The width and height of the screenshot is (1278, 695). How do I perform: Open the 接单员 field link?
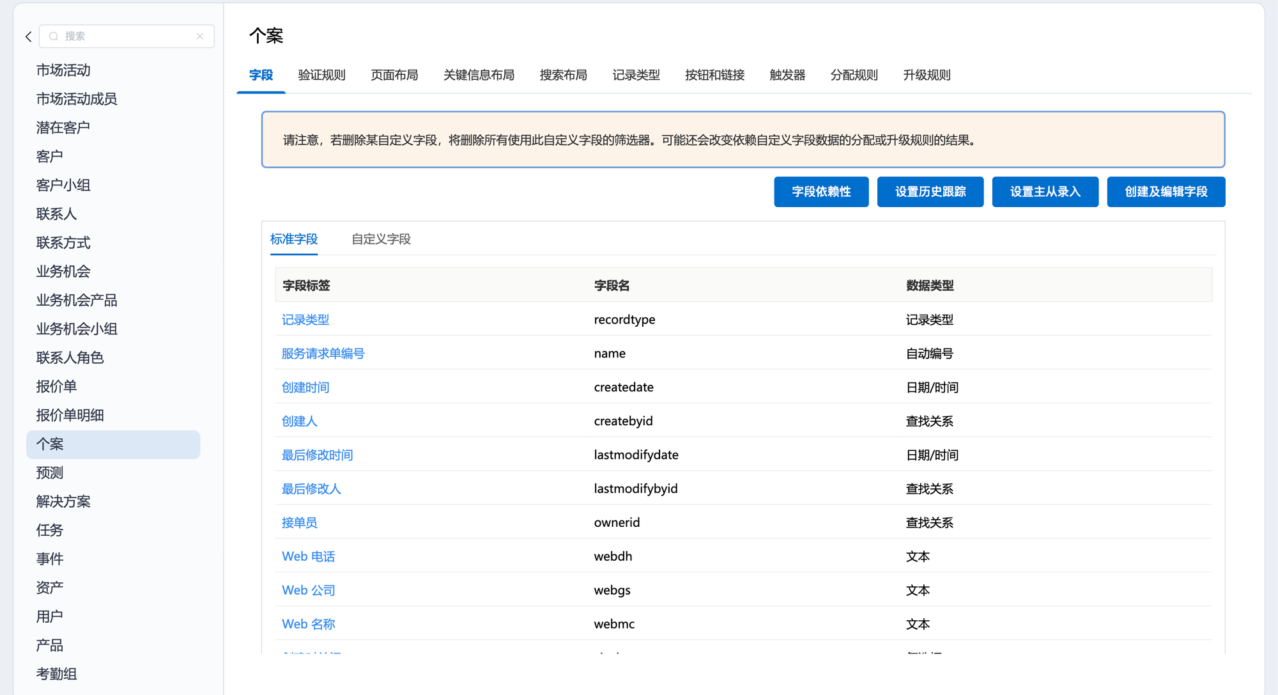(x=299, y=523)
